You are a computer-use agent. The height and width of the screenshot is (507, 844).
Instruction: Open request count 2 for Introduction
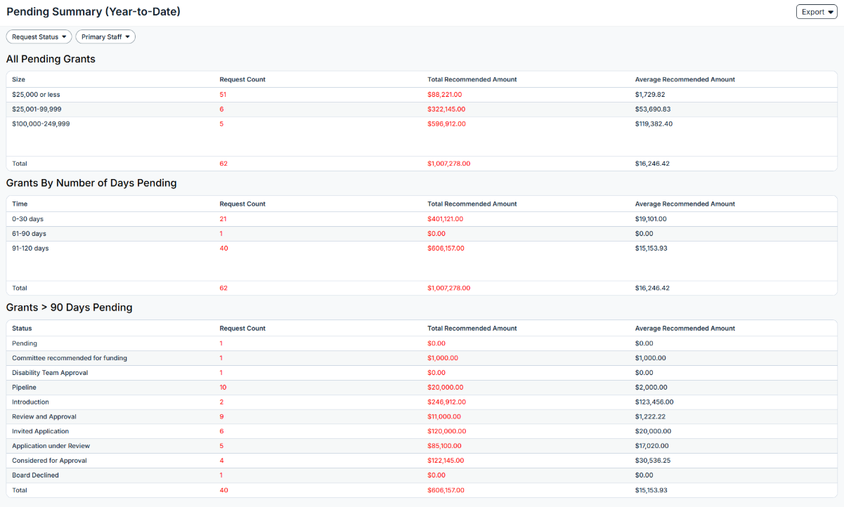[221, 402]
